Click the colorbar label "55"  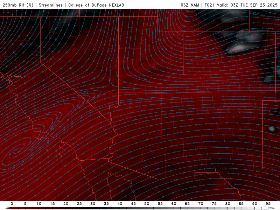[160, 204]
